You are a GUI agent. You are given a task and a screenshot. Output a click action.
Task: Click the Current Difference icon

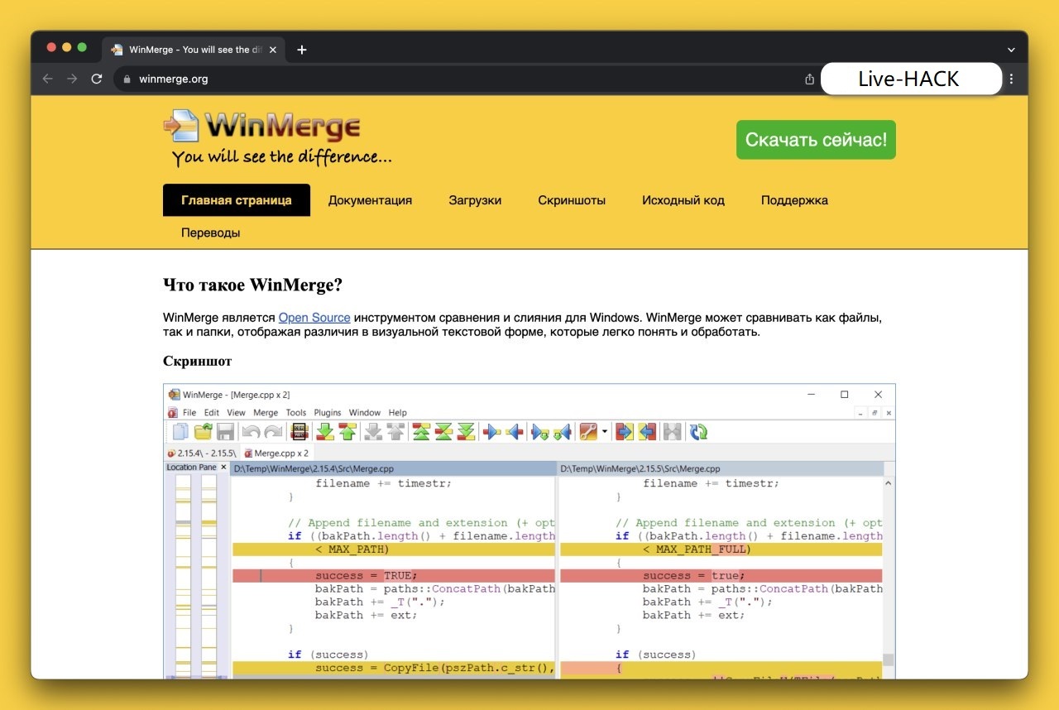click(x=443, y=432)
